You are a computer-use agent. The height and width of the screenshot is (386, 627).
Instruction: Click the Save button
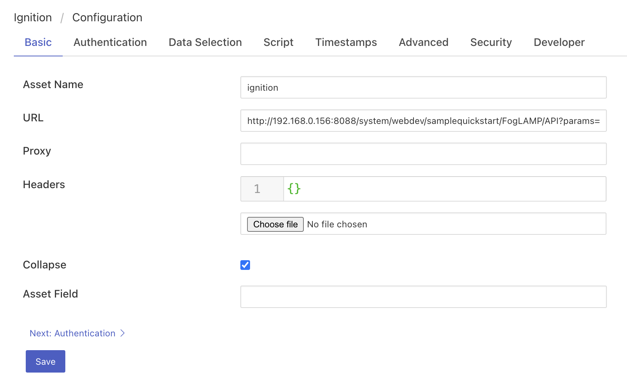[x=46, y=361]
